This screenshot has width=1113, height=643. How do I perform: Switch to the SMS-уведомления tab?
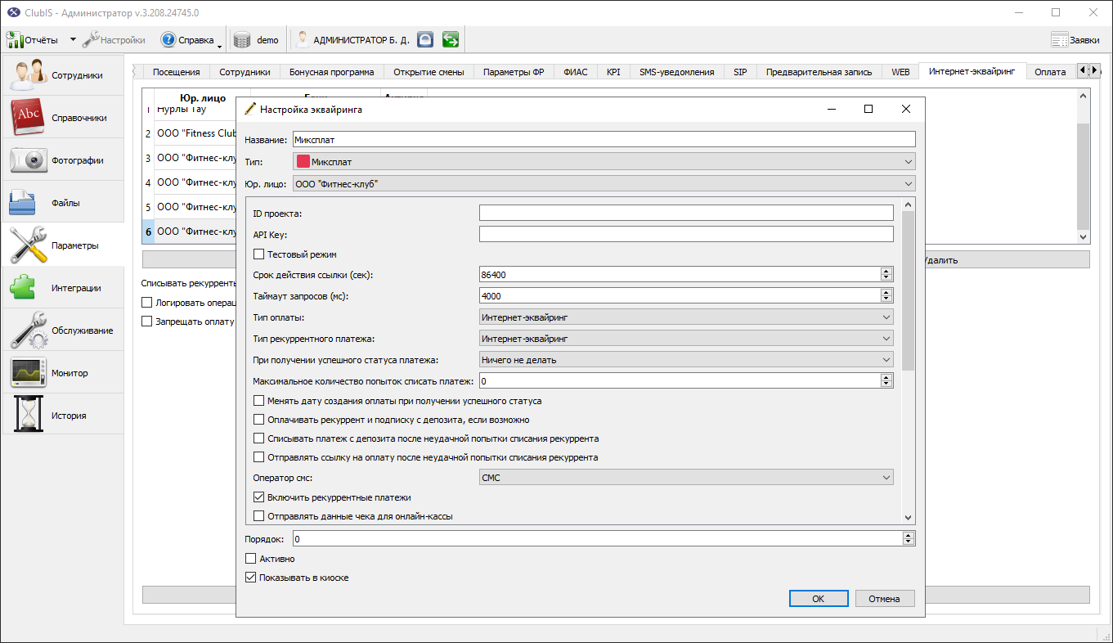pyautogui.click(x=677, y=72)
